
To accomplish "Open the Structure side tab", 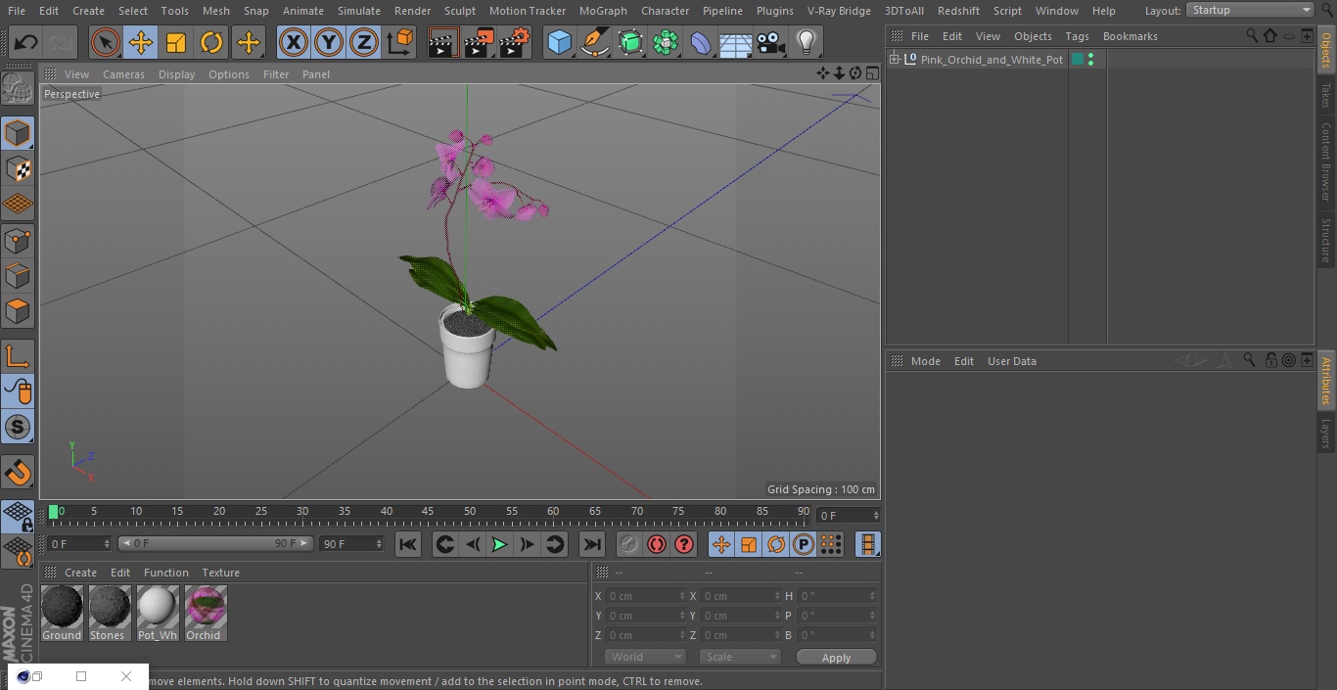I will click(1326, 240).
